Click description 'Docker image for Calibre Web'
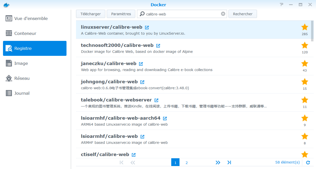Image resolution: width=316 pixels, height=169 pixels. 137,52
